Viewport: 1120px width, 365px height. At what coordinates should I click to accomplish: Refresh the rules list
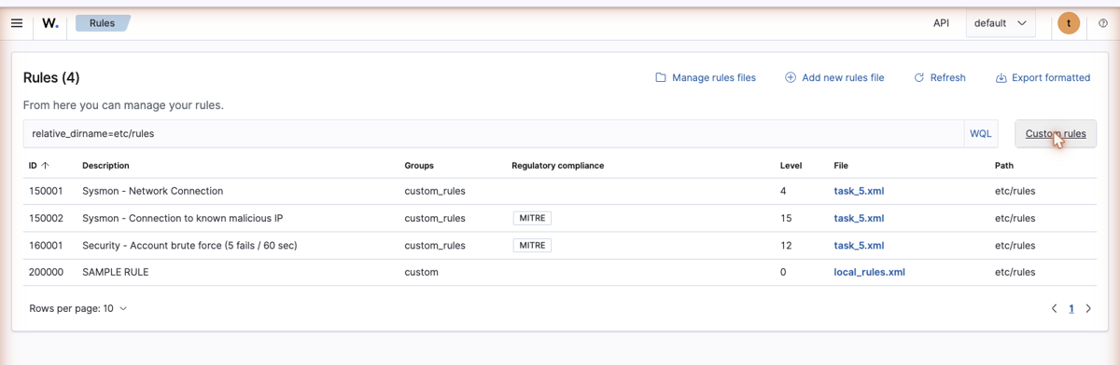coord(940,78)
